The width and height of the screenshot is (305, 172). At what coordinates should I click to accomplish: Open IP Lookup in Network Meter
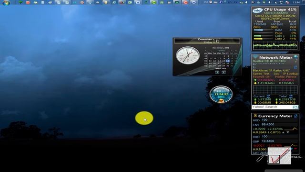(x=291, y=74)
